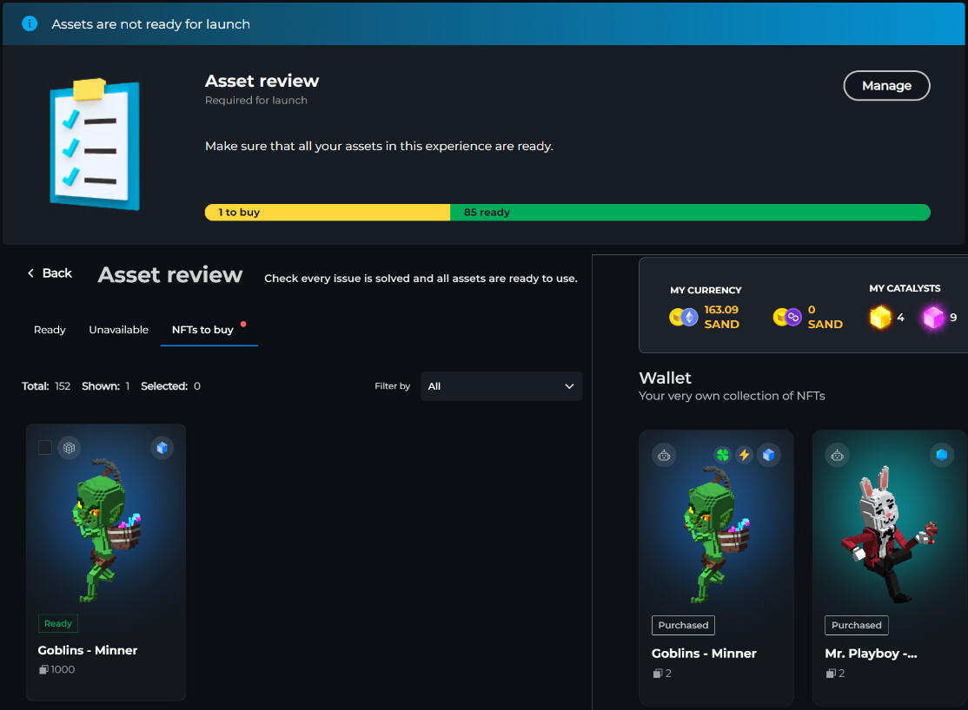Click the Your very own collection of NFTs text
The image size is (968, 710).
pos(732,396)
